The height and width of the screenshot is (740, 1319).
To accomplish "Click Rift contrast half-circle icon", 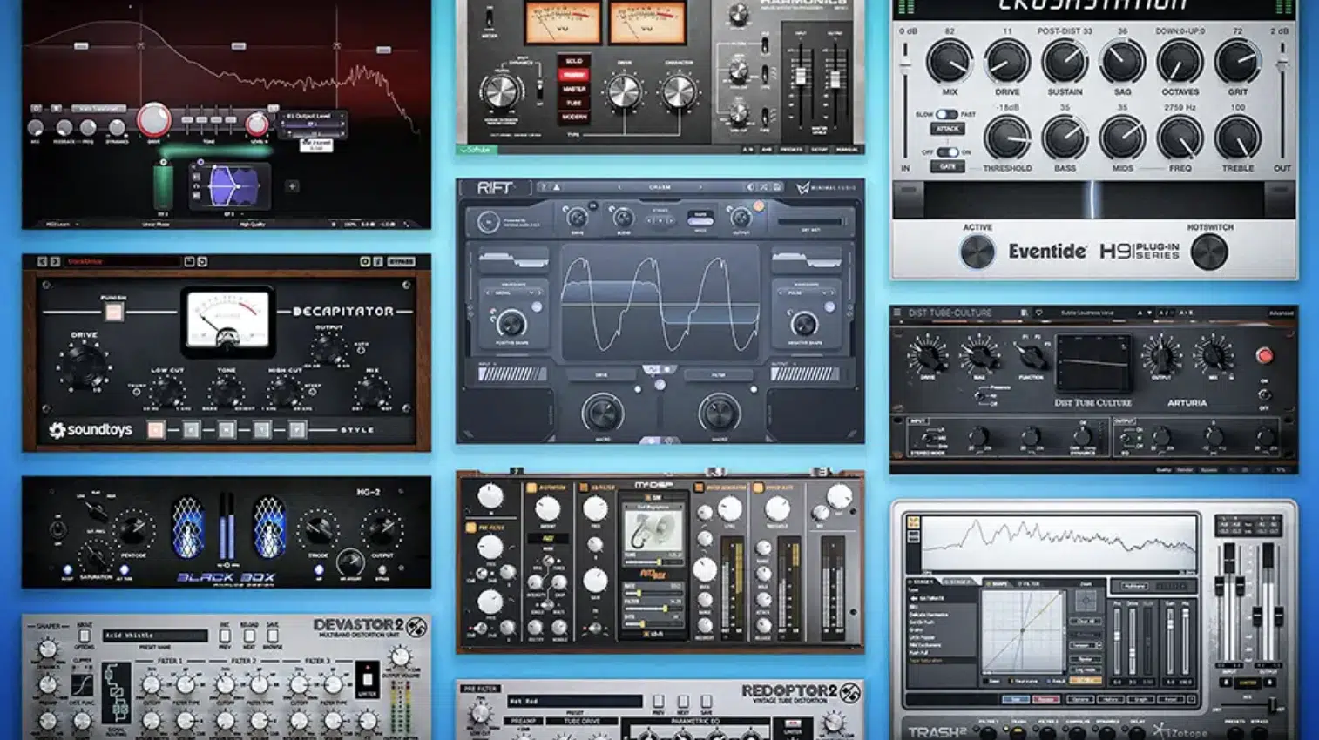I will 750,187.
